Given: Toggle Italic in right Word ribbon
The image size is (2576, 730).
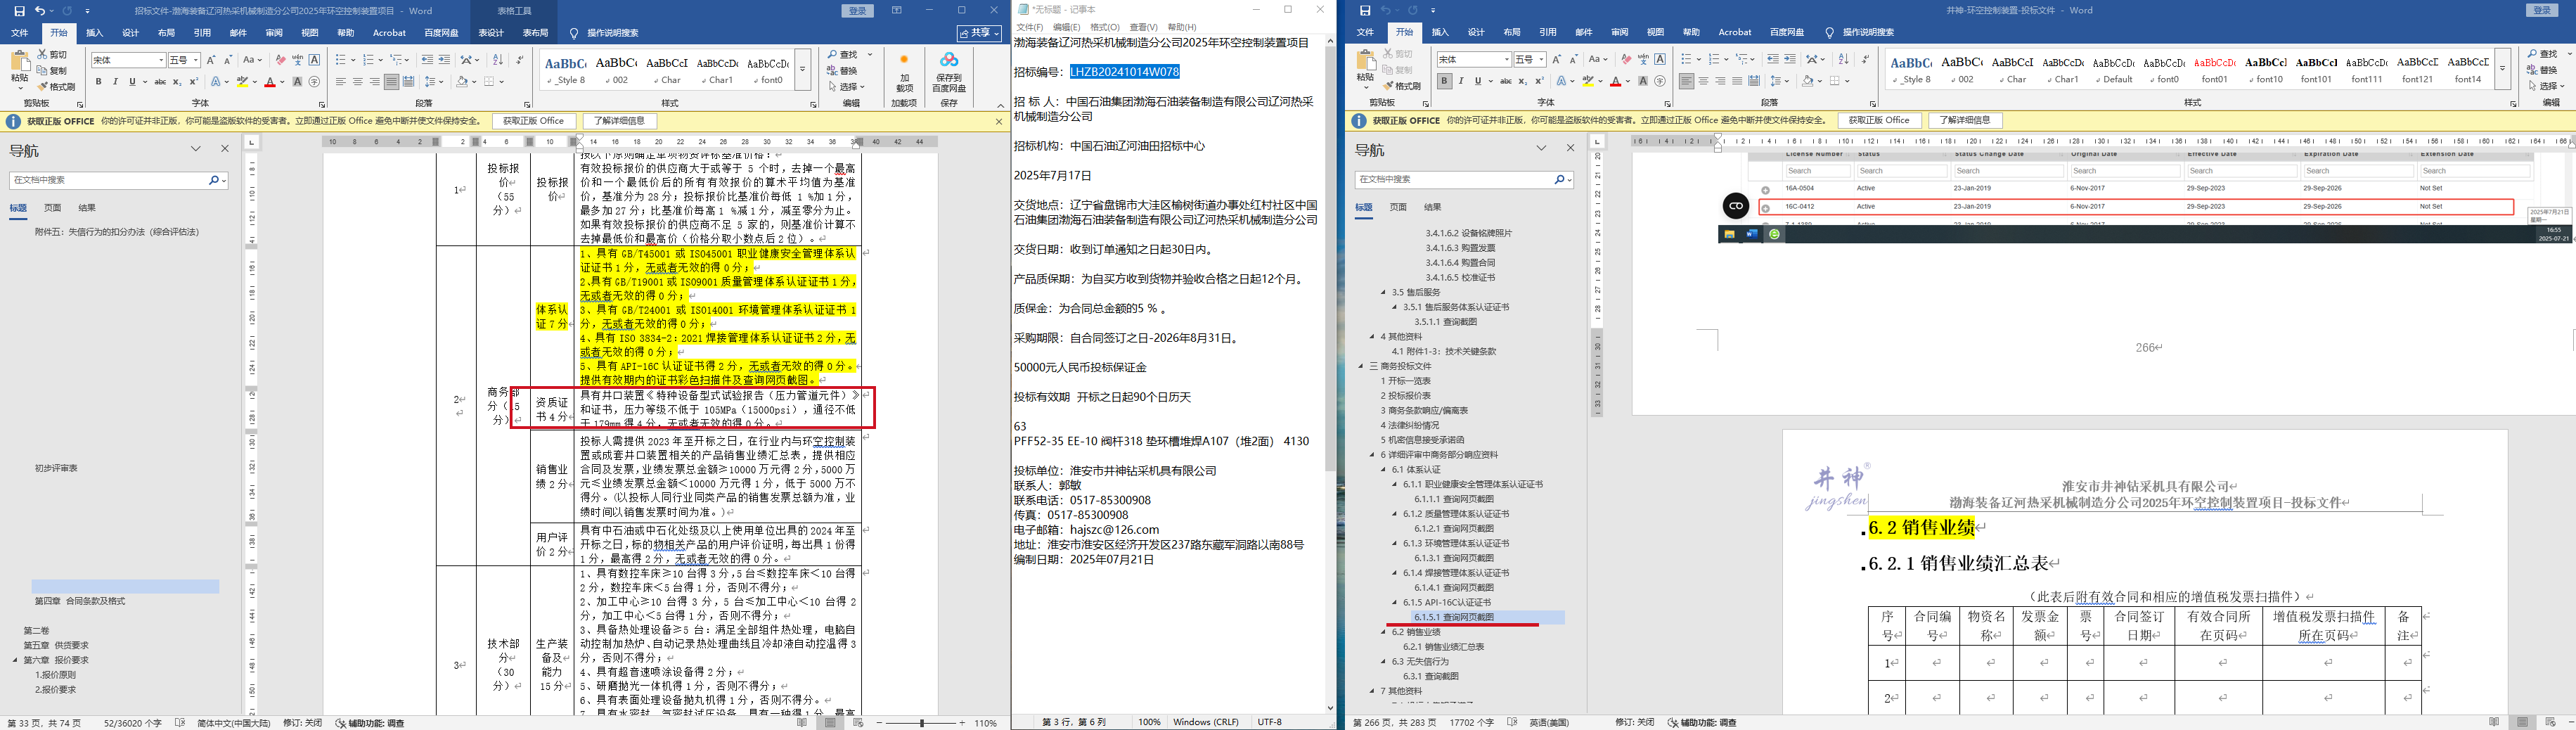Looking at the screenshot, I should (1461, 81).
